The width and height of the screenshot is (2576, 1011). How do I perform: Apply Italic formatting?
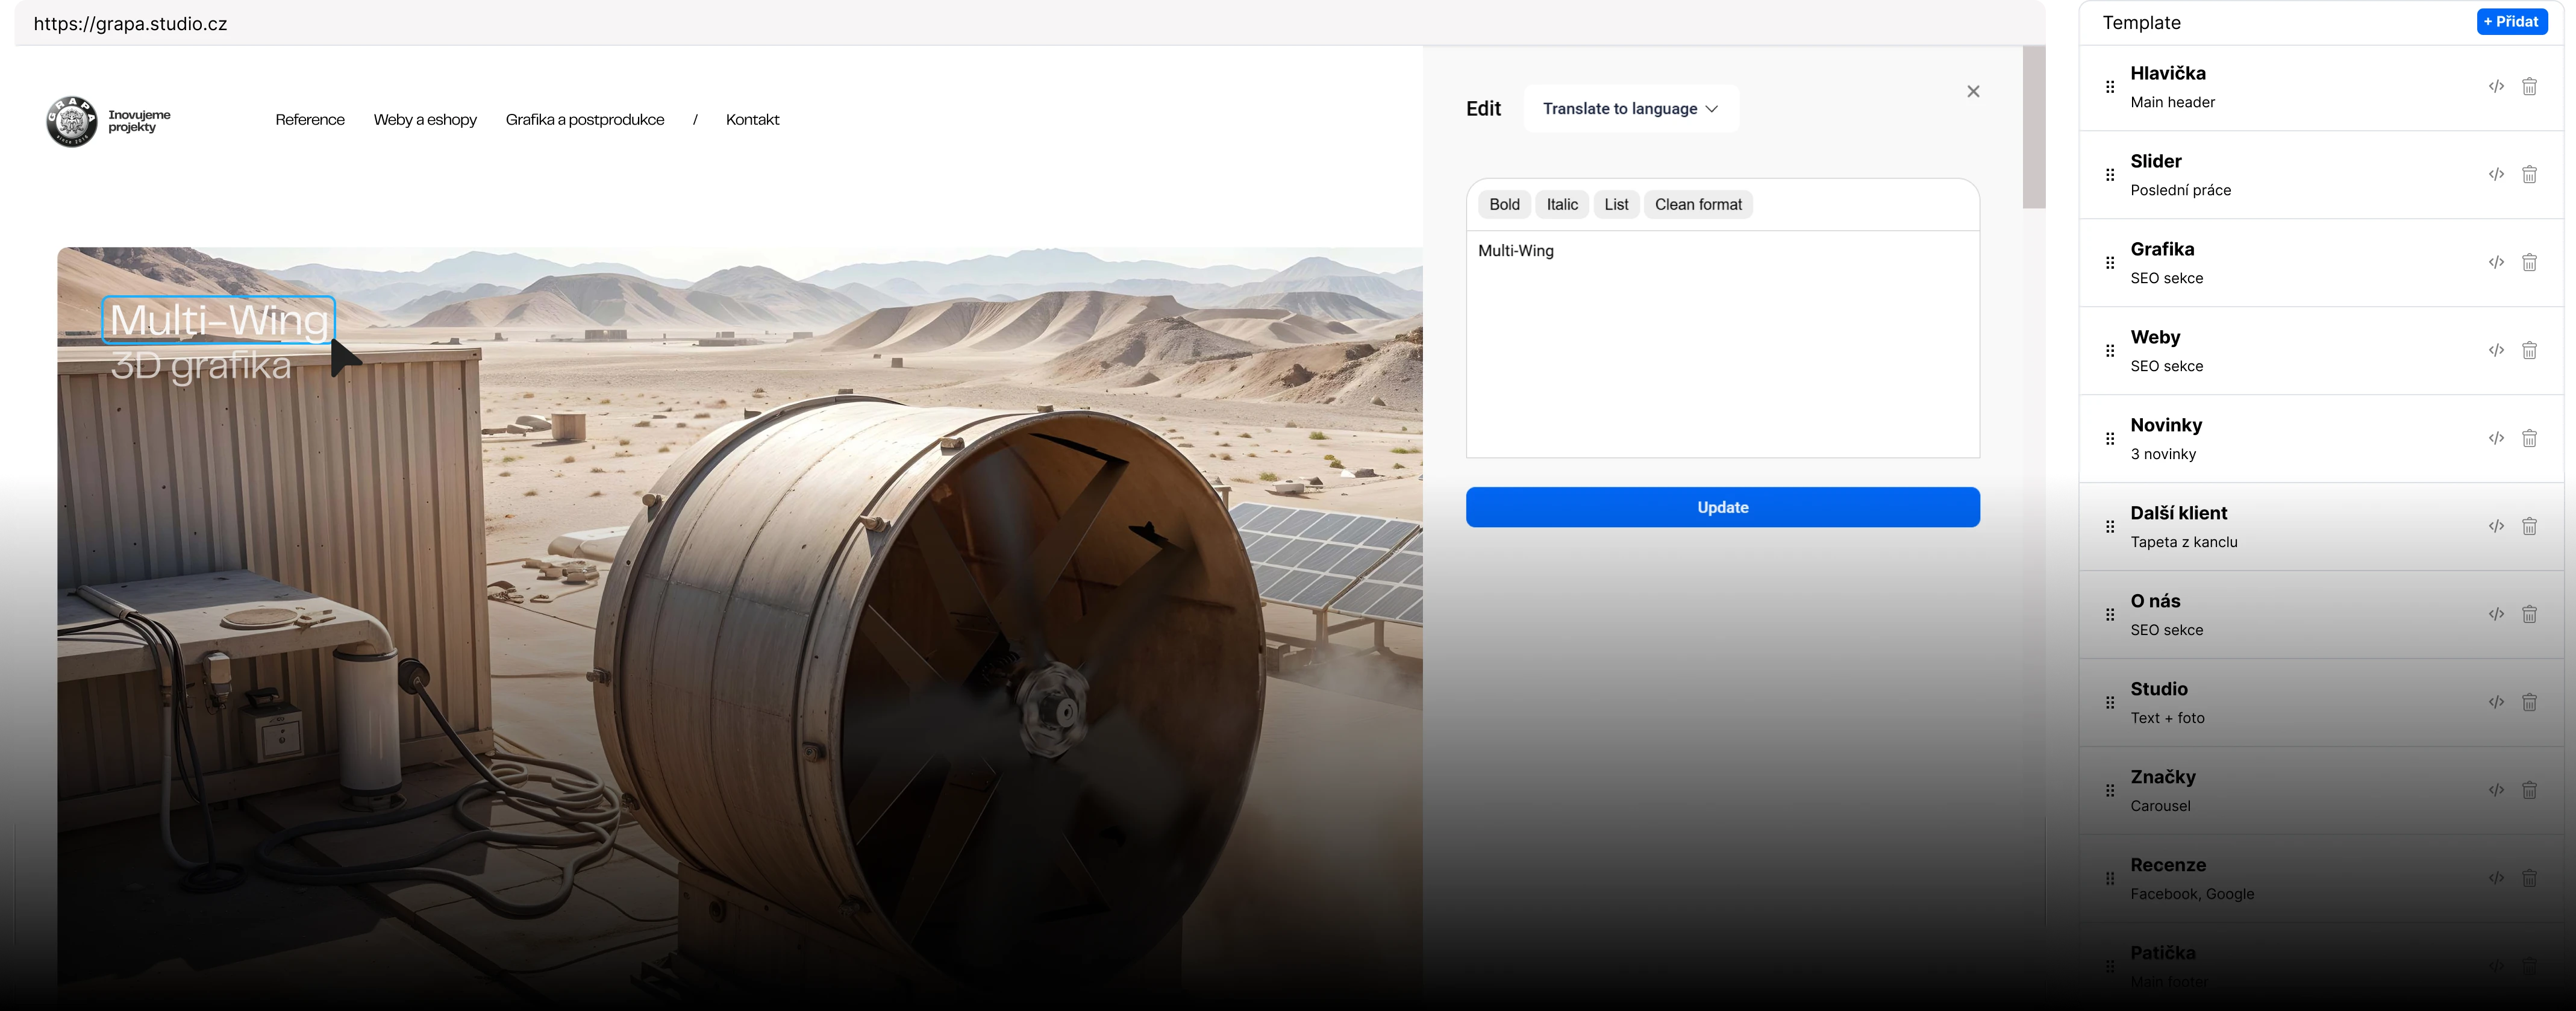pyautogui.click(x=1562, y=205)
